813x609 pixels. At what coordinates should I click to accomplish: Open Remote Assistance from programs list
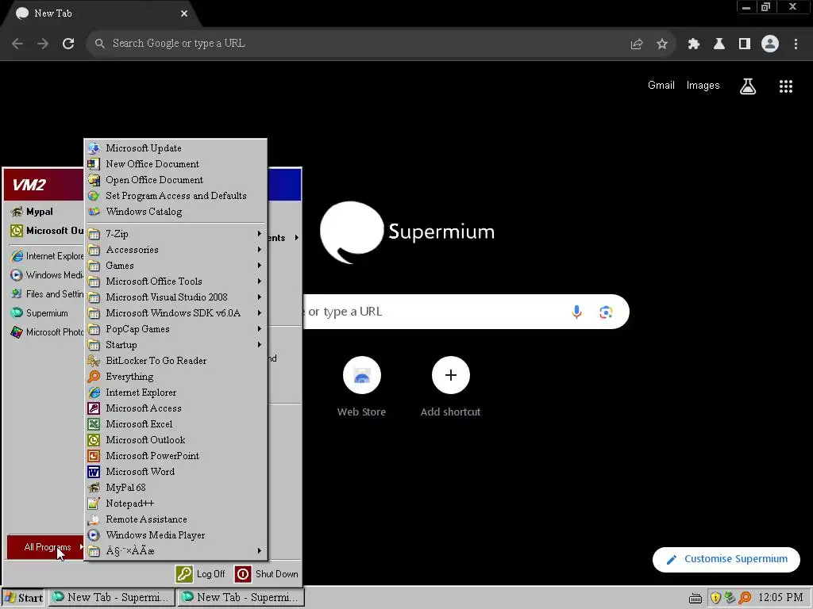(x=176, y=519)
